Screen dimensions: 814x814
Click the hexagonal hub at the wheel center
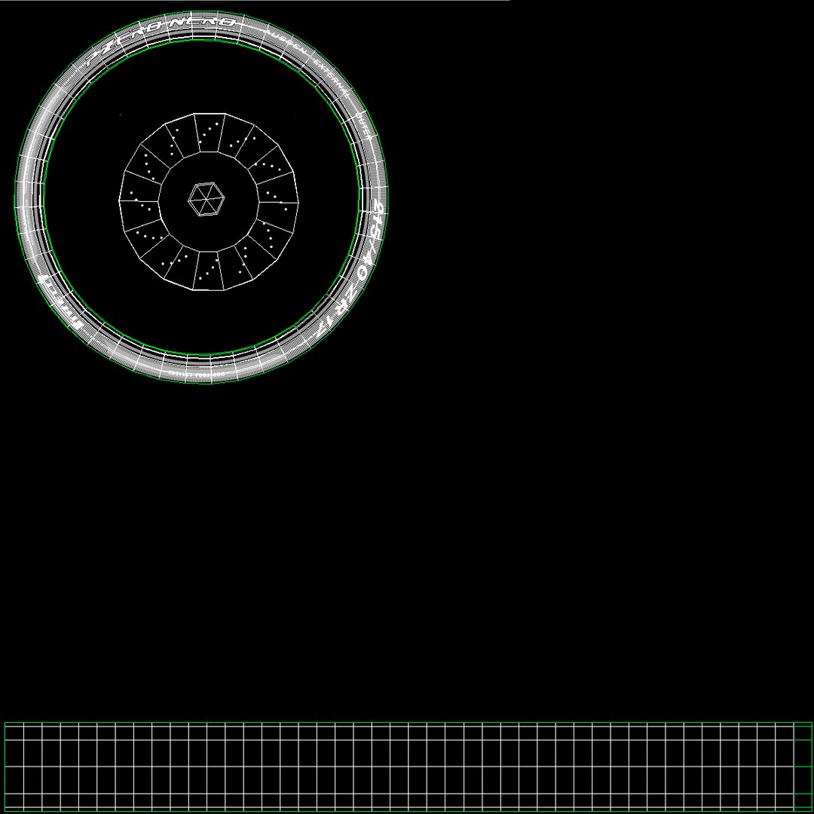(206, 198)
